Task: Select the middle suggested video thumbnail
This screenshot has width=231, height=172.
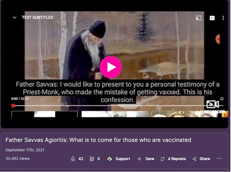Action: [114, 114]
